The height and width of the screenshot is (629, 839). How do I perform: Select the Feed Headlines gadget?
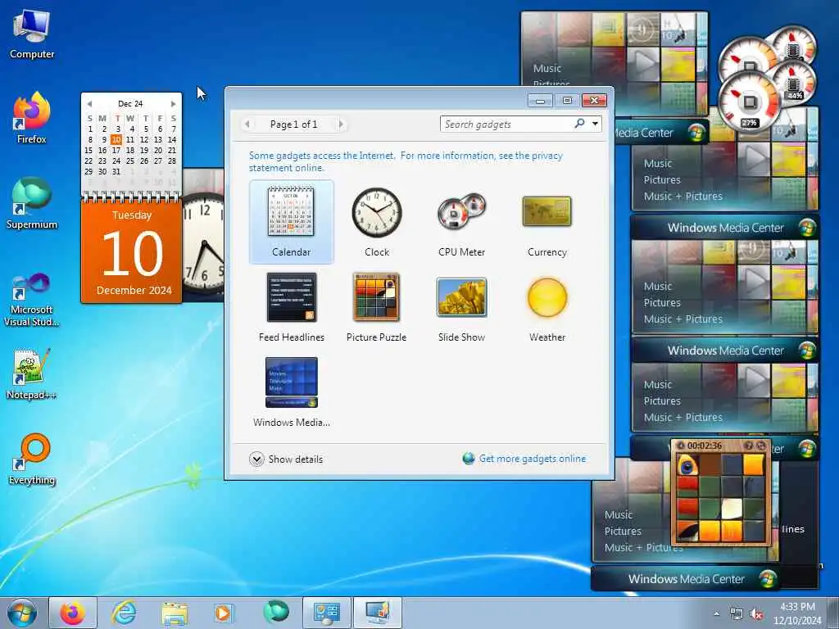(x=291, y=307)
